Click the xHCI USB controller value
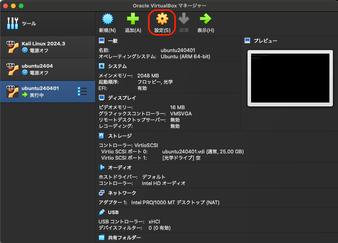 [x=154, y=221]
